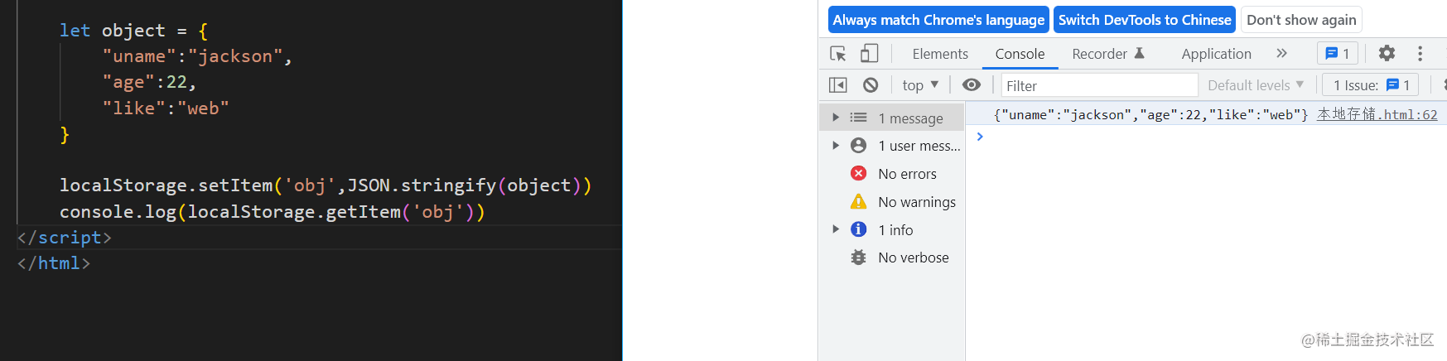Select the No verbose filter
The height and width of the screenshot is (361, 1447).
(x=913, y=258)
